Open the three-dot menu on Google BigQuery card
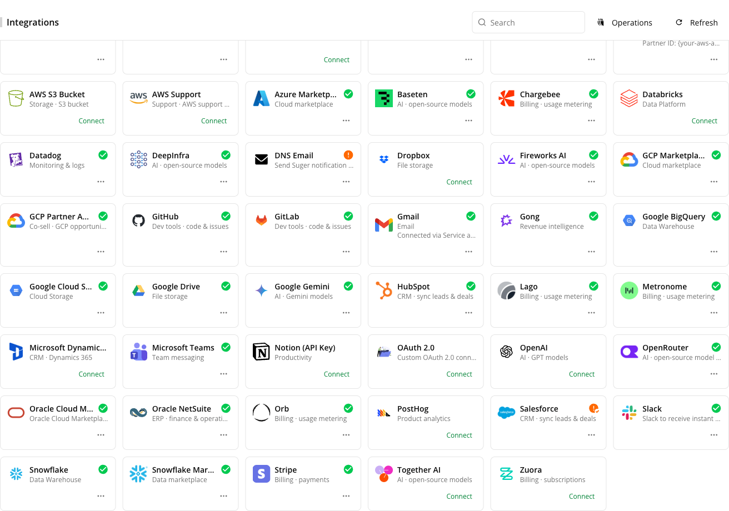Screen dimensions: 729x511 coord(714,252)
